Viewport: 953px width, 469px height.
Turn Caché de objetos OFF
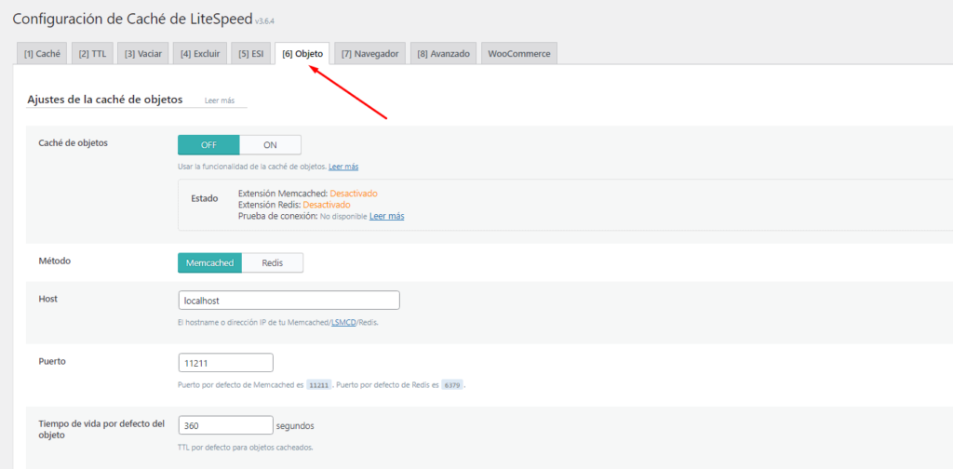click(x=208, y=145)
